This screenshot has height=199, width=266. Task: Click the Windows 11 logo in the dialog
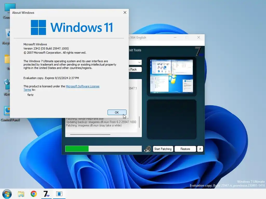(x=72, y=27)
